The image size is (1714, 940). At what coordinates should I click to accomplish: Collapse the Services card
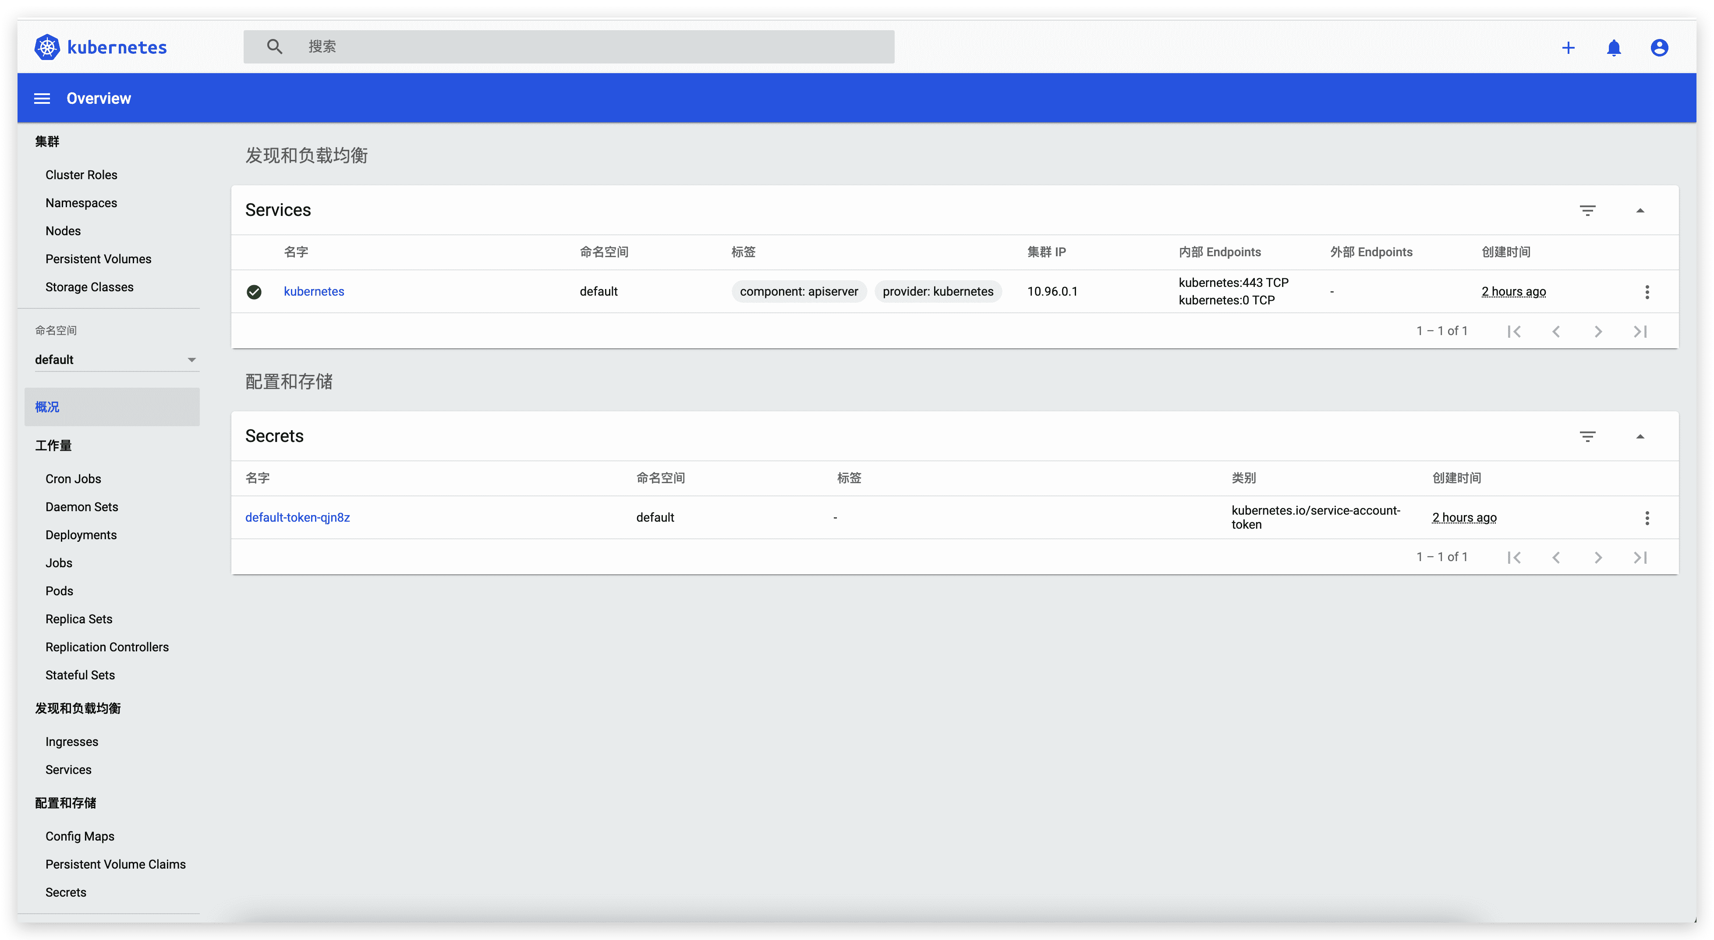coord(1640,210)
